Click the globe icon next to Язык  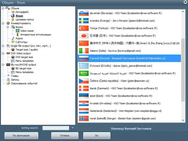(x=13, y=16)
